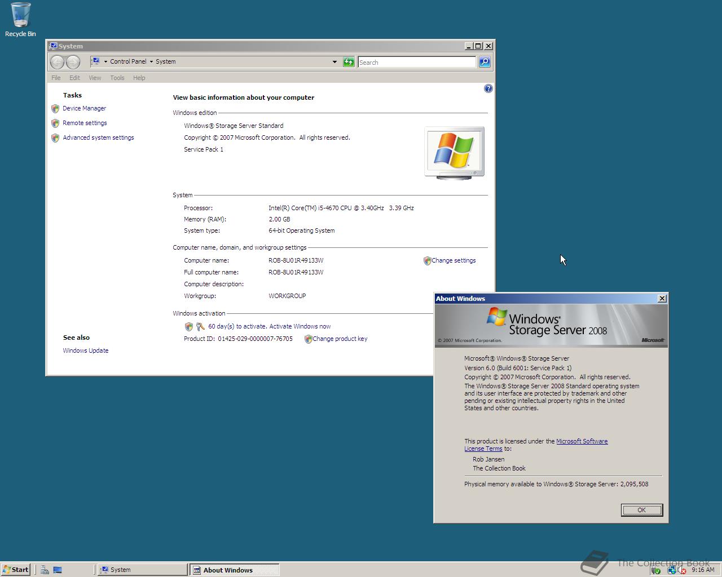The height and width of the screenshot is (577, 722).
Task: Click the network tray icon
Action: click(671, 570)
